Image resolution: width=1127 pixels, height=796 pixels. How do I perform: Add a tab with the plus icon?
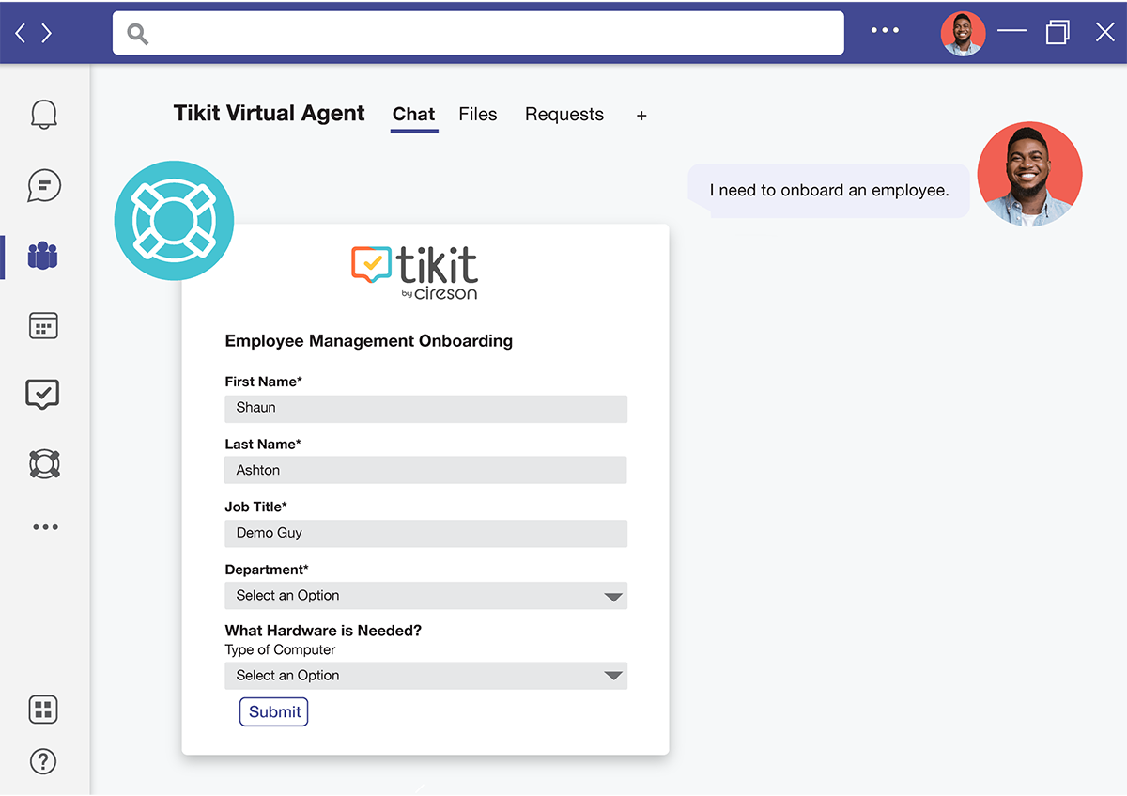coord(641,116)
